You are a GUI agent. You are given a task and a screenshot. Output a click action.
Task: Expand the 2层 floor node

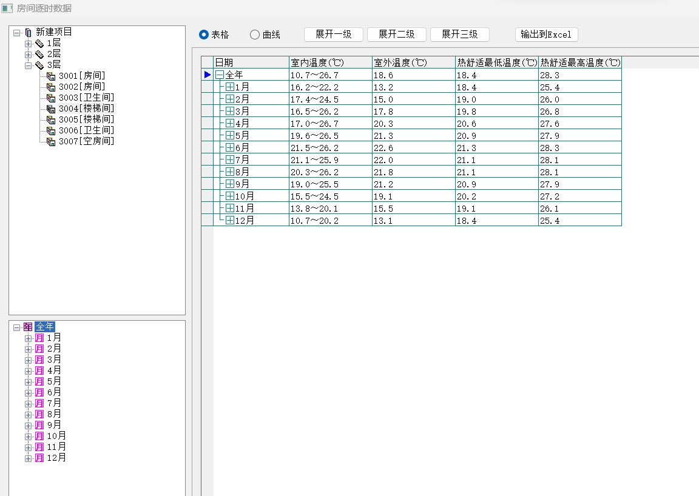[x=28, y=55]
